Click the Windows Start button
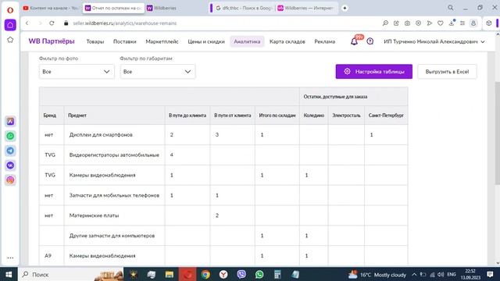Image resolution: width=500 pixels, height=281 pixels. click(x=9, y=274)
